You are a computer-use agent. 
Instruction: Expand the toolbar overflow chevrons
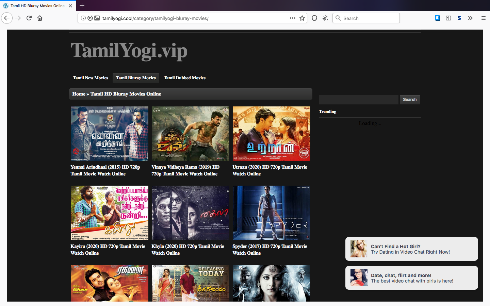470,18
